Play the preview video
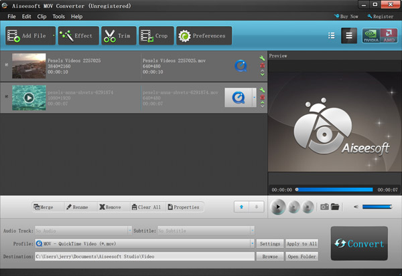Screen dimensions: 402x276 pyautogui.click(x=278, y=206)
